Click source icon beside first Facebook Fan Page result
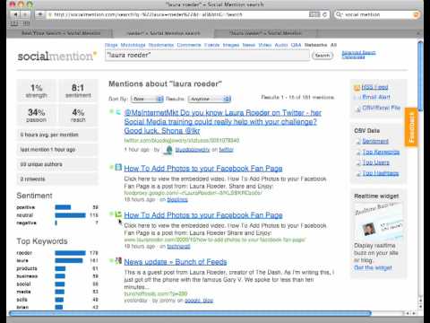430x323 pixels. click(x=118, y=167)
